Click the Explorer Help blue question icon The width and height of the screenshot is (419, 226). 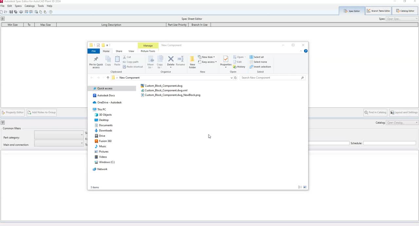click(306, 51)
